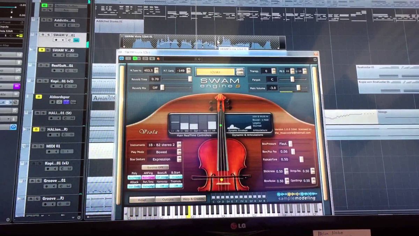The image size is (419, 236).
Task: Change the Bow Gesture Expression stepper
Action: pos(179,159)
